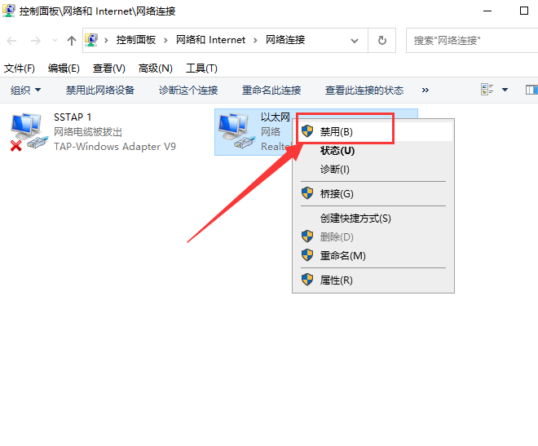538x446 pixels.
Task: Expand the address bar history dropdown
Action: (355, 40)
